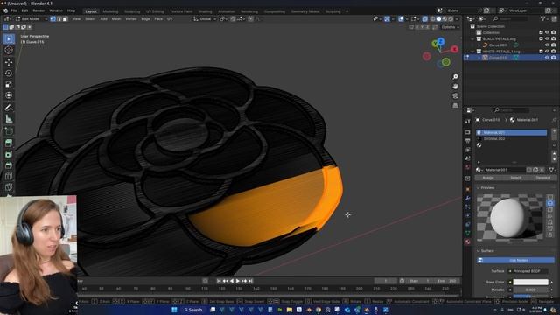Open the Render properties tab
The image size is (560, 315).
[x=468, y=132]
